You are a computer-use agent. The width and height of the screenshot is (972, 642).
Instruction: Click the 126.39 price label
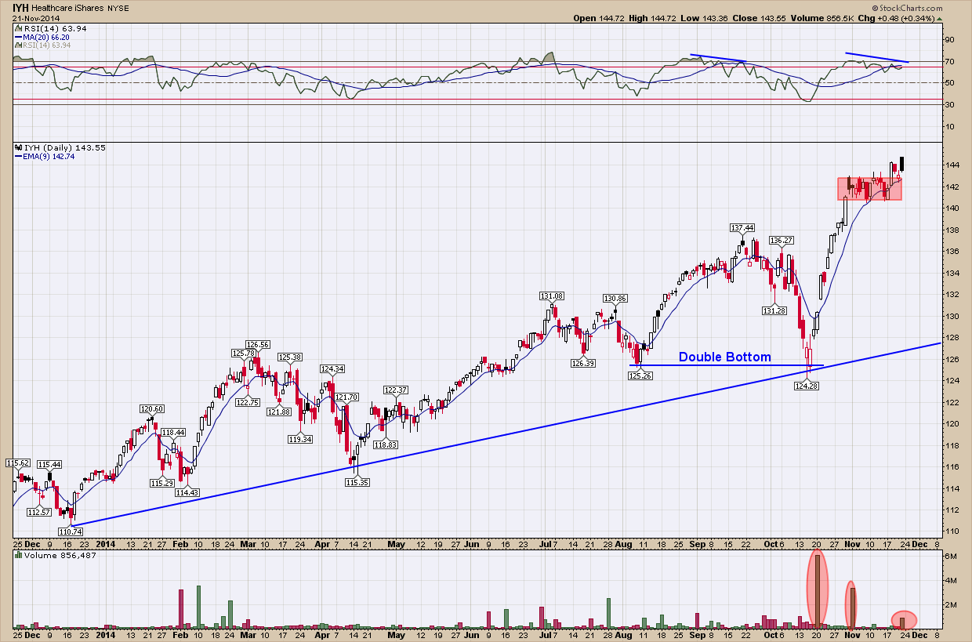point(582,363)
